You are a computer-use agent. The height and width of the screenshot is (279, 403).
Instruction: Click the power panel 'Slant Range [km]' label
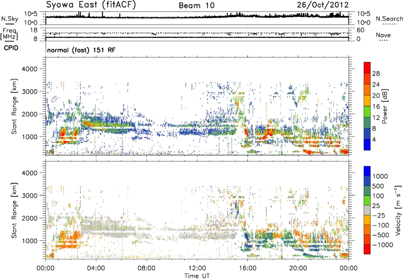click(14, 106)
